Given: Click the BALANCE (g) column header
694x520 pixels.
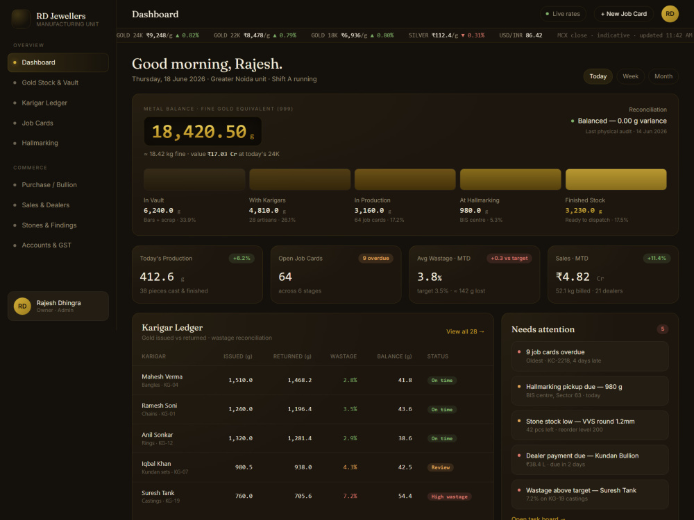Looking at the screenshot, I should [394, 356].
